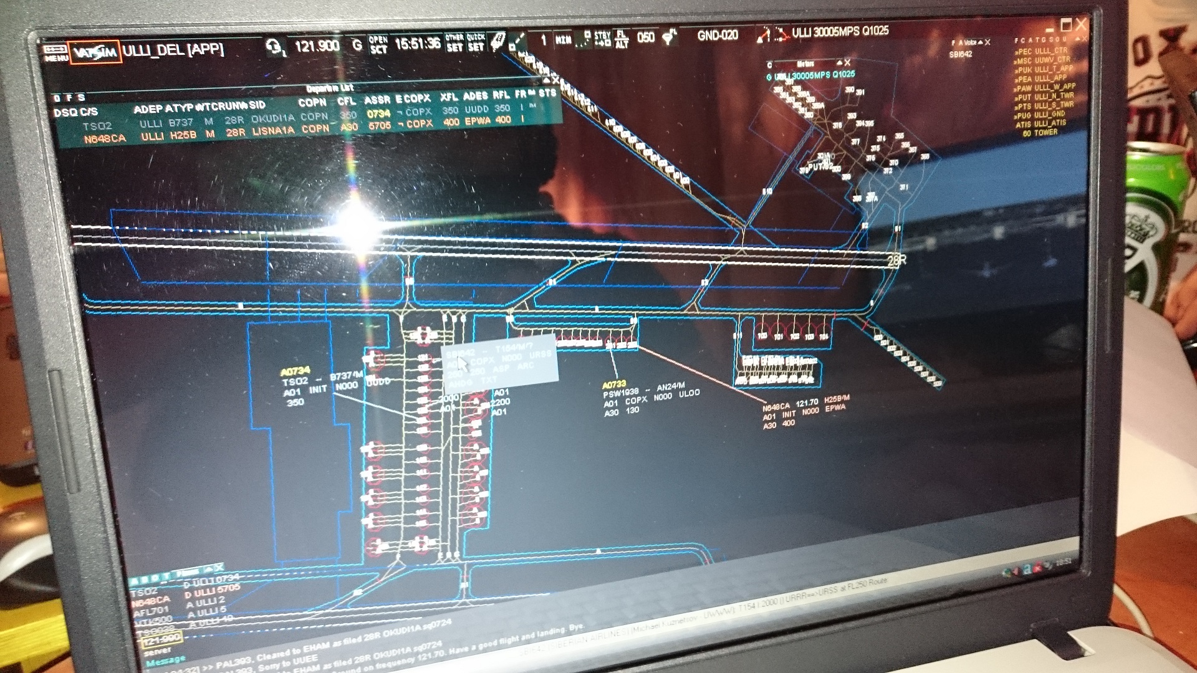Click the VATSIM connection logo
The height and width of the screenshot is (673, 1197).
(94, 52)
